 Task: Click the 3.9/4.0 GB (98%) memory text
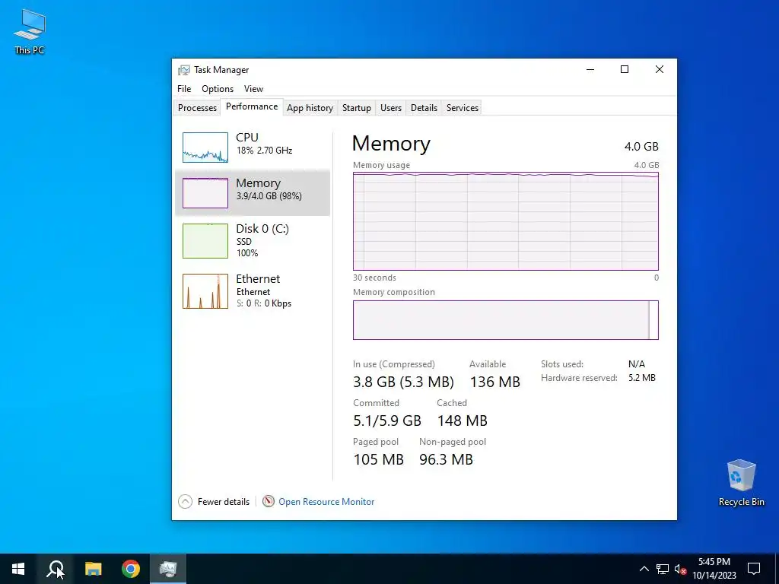coord(269,196)
